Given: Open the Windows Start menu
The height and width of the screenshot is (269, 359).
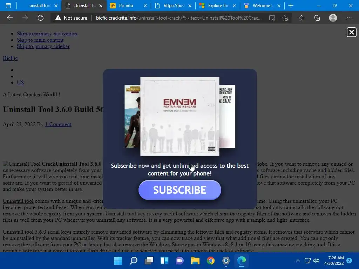Looking at the screenshot, I should 118,261.
